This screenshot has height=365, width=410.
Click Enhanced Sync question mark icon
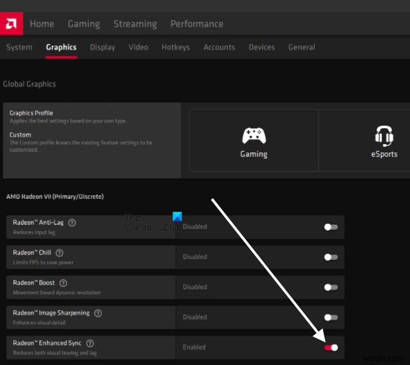pyautogui.click(x=90, y=344)
